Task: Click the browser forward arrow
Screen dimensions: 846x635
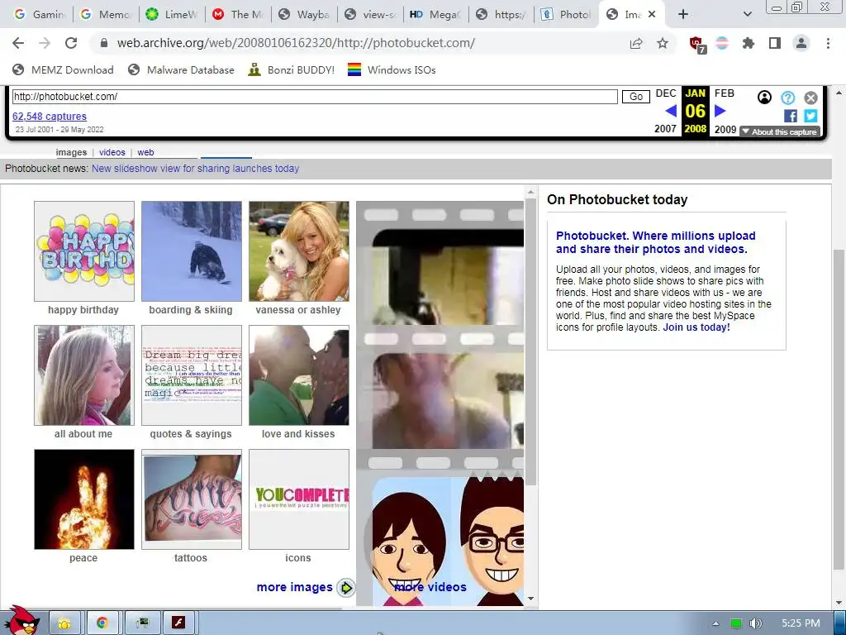Action: (45, 43)
